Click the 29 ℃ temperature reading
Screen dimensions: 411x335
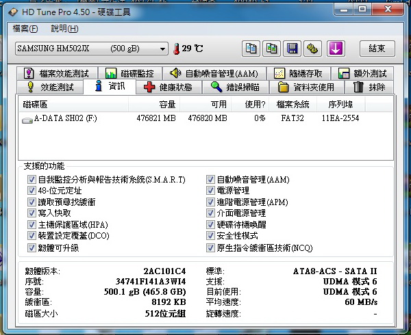[192, 49]
